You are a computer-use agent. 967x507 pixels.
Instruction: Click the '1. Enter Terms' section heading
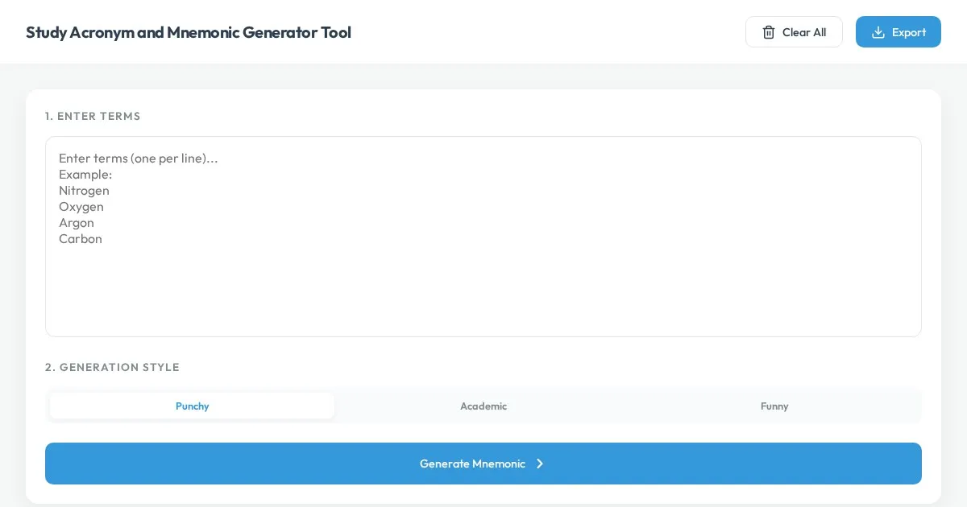(93, 116)
